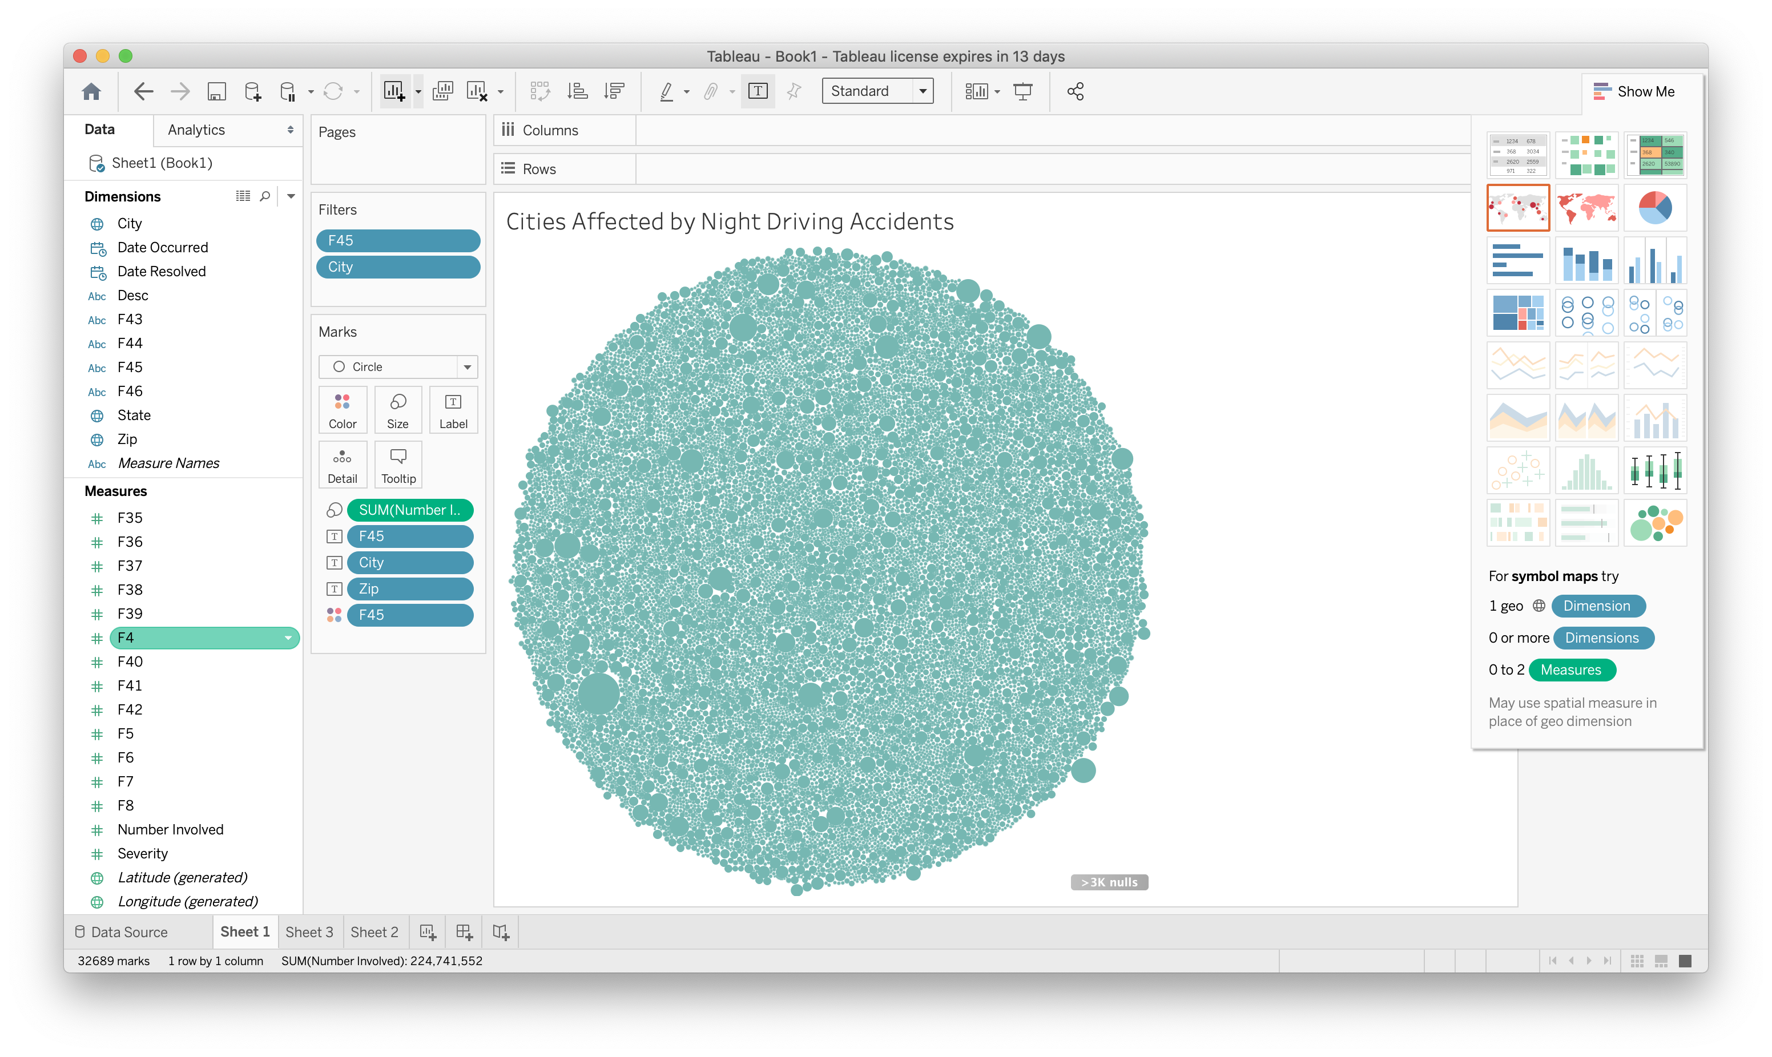Viewport: 1772px width, 1057px height.
Task: Expand the F4 field dropdown arrow
Action: pos(288,638)
